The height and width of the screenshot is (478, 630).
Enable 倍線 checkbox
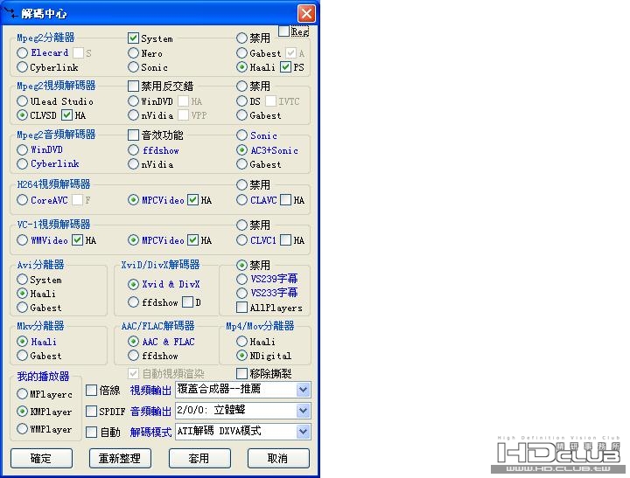pyautogui.click(x=92, y=390)
